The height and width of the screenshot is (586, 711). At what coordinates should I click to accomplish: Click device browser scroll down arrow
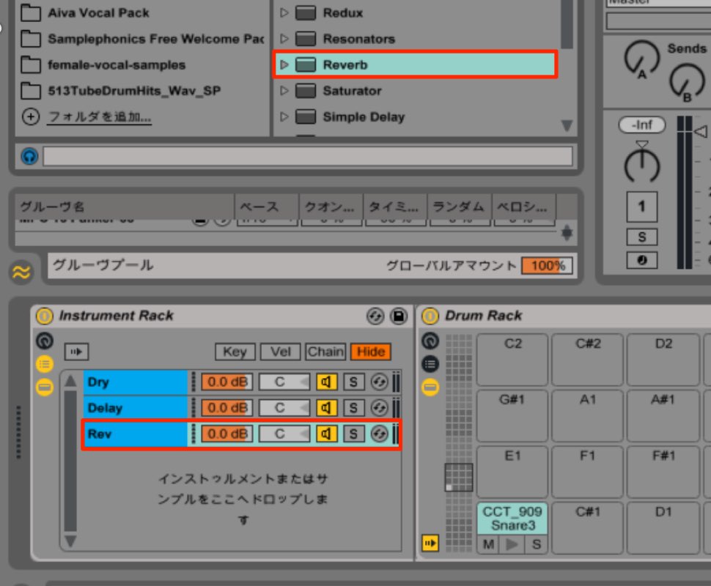pos(567,125)
